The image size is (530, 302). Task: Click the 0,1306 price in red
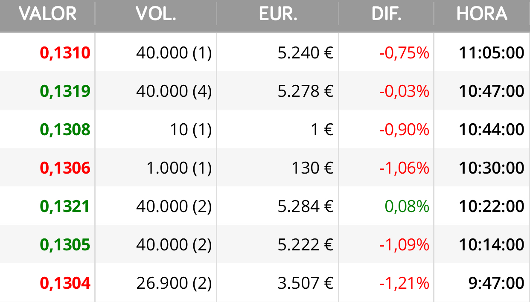click(65, 168)
